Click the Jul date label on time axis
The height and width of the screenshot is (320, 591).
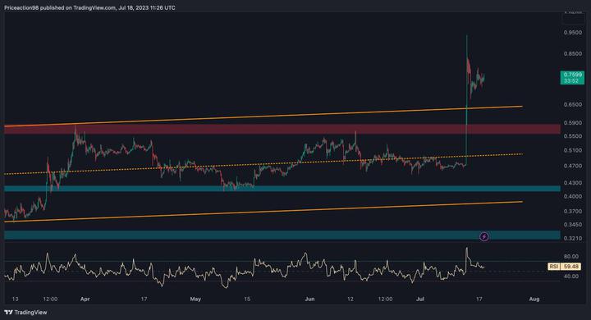point(420,299)
